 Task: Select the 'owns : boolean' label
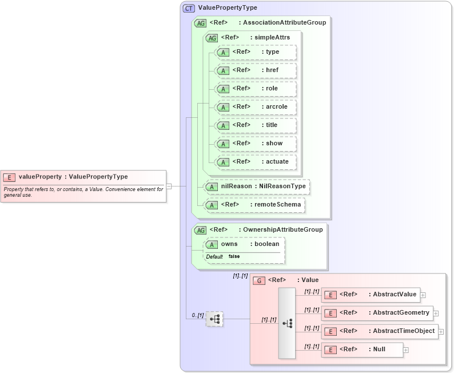pyautogui.click(x=250, y=244)
